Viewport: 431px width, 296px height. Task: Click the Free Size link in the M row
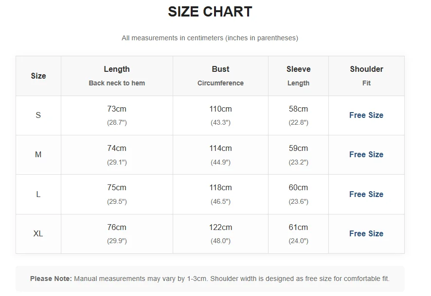[366, 155]
